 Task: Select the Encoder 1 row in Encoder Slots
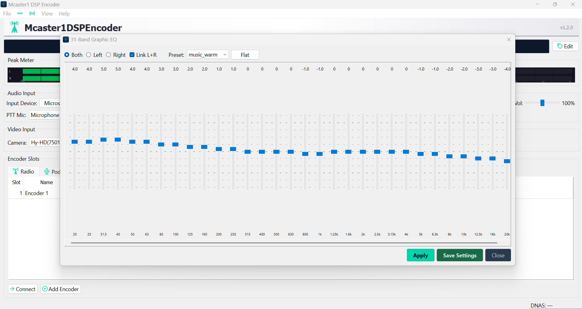tap(36, 193)
